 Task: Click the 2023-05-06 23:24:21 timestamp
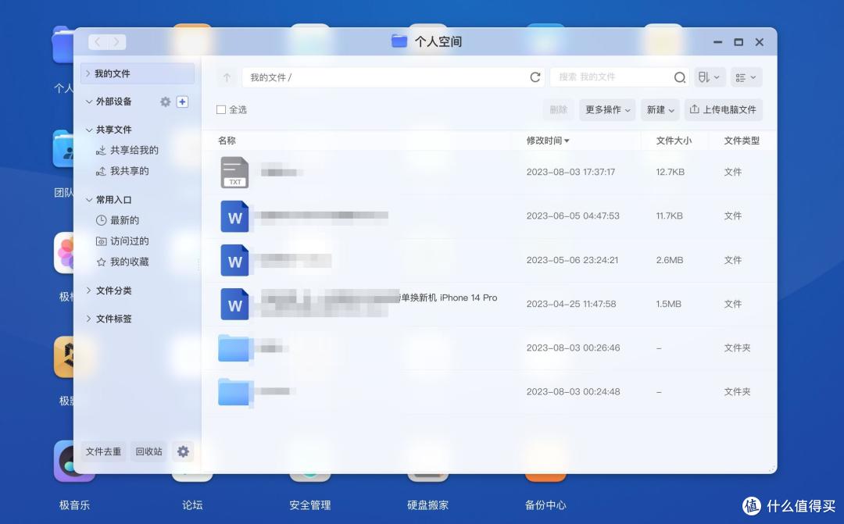point(572,260)
